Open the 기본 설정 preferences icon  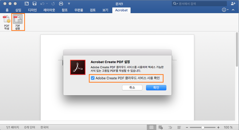coord(18,22)
